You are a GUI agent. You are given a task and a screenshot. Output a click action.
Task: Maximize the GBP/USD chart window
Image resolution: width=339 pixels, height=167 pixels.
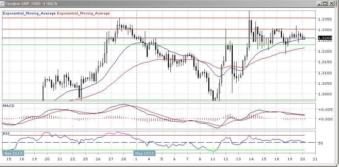[325, 4]
